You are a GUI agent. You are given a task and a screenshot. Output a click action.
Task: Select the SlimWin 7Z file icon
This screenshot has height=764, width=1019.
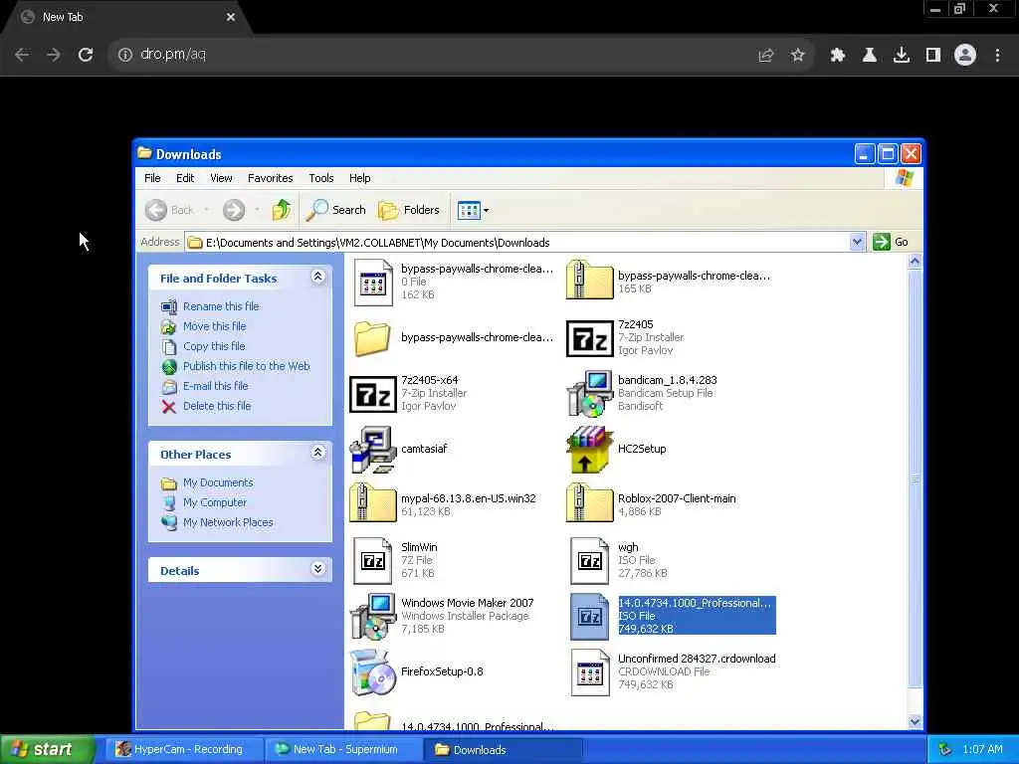[372, 561]
